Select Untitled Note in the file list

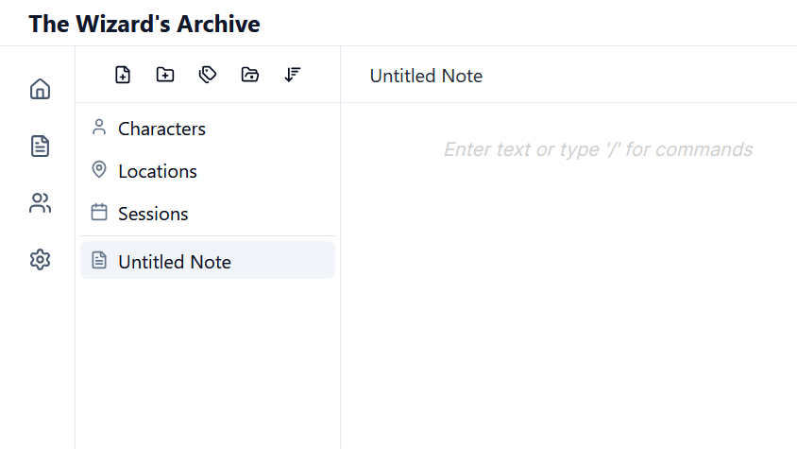coord(175,262)
